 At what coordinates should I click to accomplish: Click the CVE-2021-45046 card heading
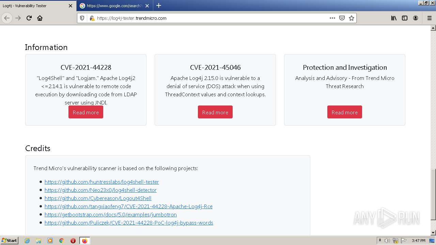pos(215,67)
